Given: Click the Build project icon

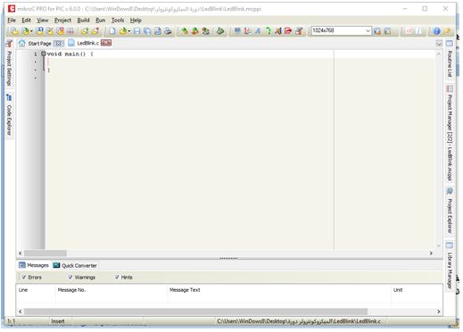Looking at the screenshot, I should click(x=185, y=31).
